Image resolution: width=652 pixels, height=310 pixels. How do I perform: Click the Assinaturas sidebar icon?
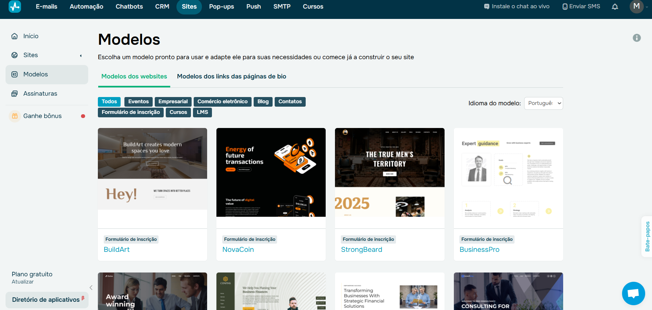[x=14, y=93]
